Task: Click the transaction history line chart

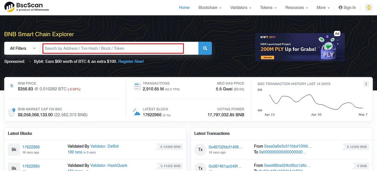Action: (316, 102)
